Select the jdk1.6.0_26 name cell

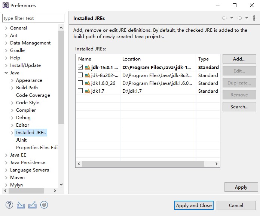(103, 83)
